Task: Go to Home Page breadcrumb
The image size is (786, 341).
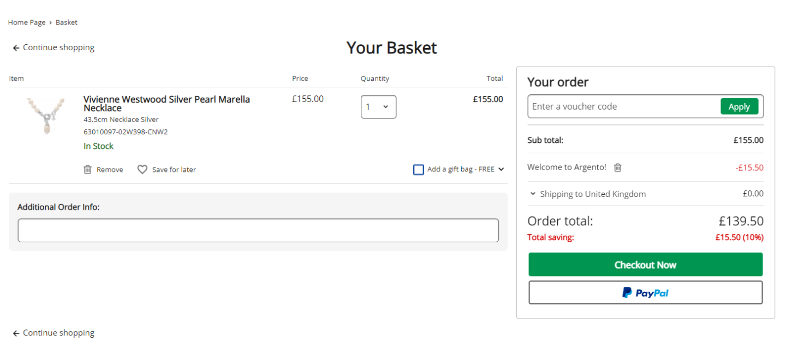Action: point(26,22)
